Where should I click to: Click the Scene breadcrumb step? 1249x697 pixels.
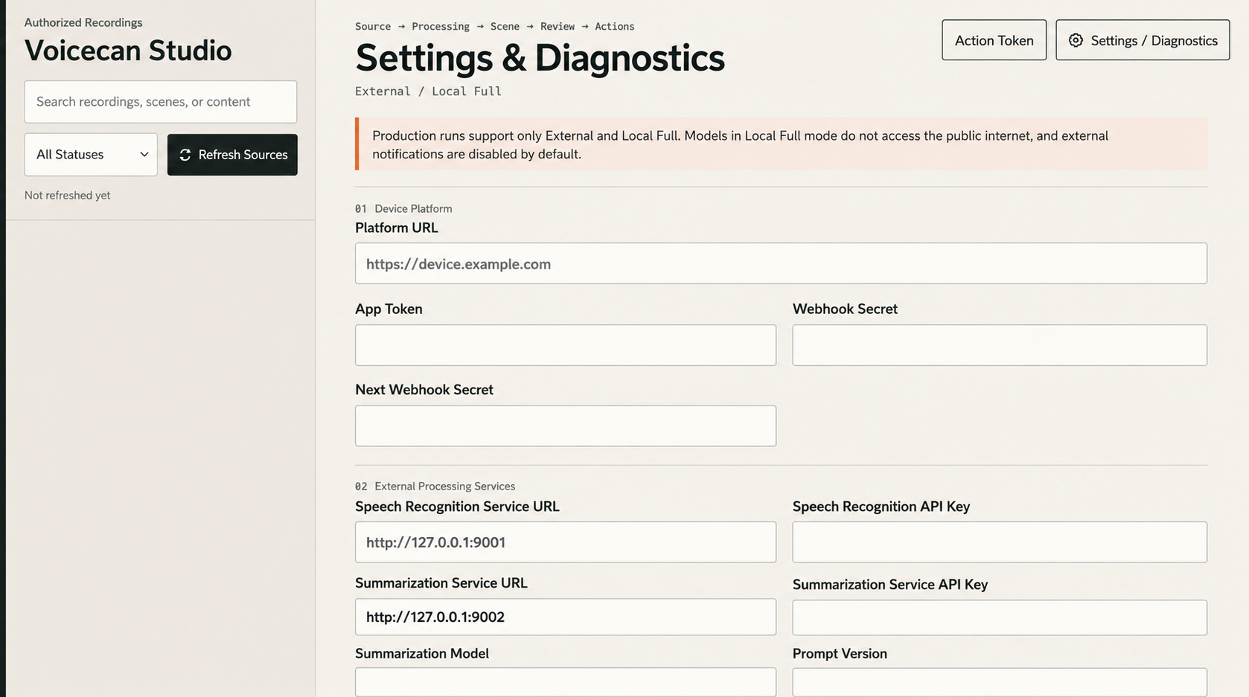pyautogui.click(x=505, y=26)
